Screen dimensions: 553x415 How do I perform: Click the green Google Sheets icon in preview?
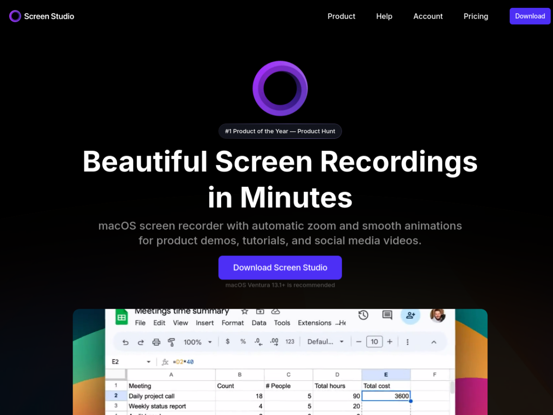(122, 317)
